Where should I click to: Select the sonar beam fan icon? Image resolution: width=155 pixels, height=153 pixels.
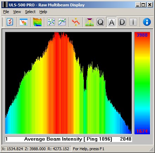89,22
